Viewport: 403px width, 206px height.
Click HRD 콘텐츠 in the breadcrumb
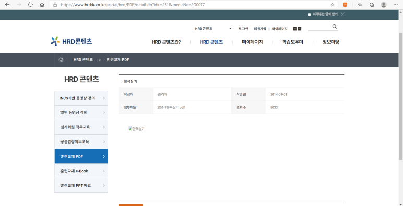click(83, 60)
